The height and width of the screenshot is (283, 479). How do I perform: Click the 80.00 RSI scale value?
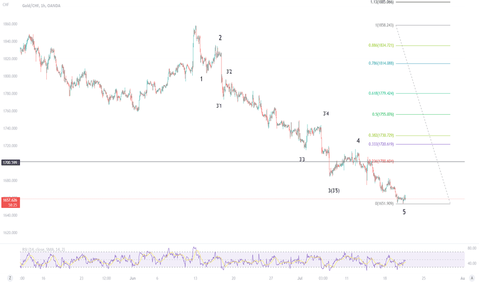point(472,248)
